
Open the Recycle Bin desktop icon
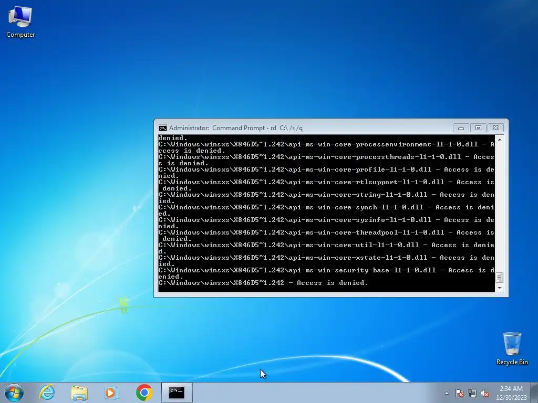(512, 348)
